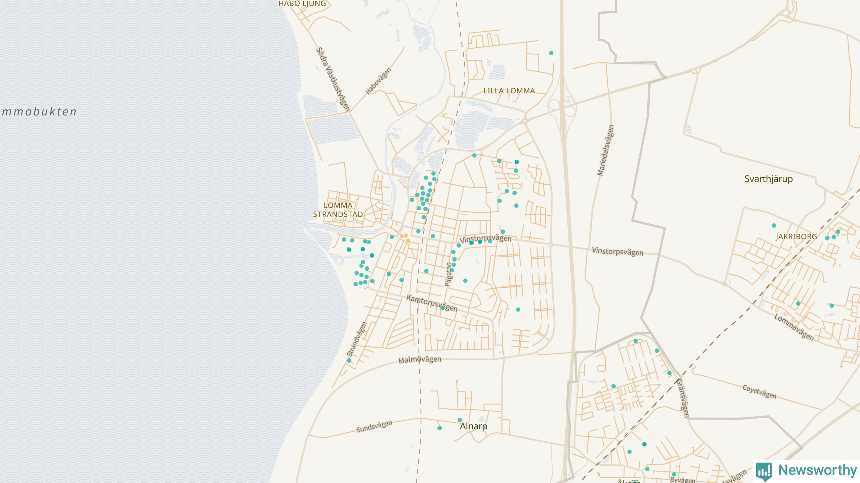Select the marker north of Jakriborg label
The height and width of the screenshot is (483, 860).
pyautogui.click(x=774, y=225)
